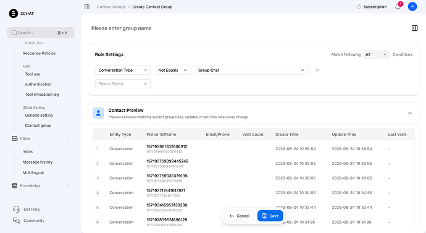The width and height of the screenshot is (426, 233).
Task: Toggle the sidebar collapse icon in header
Action: (87, 7)
